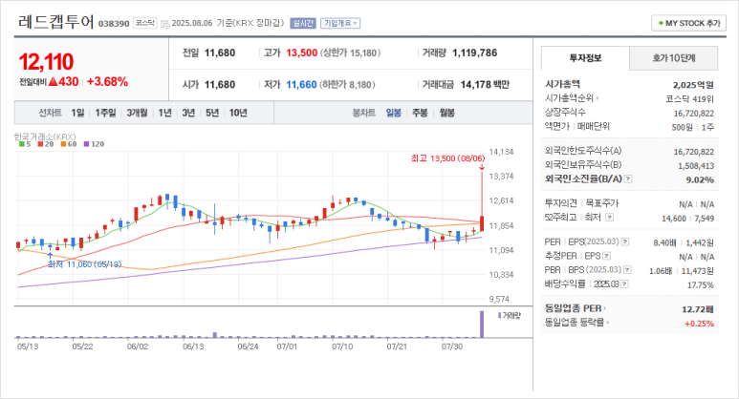Image resolution: width=739 pixels, height=399 pixels.
Task: Click the 저가 value 11,660
Action: click(x=302, y=85)
